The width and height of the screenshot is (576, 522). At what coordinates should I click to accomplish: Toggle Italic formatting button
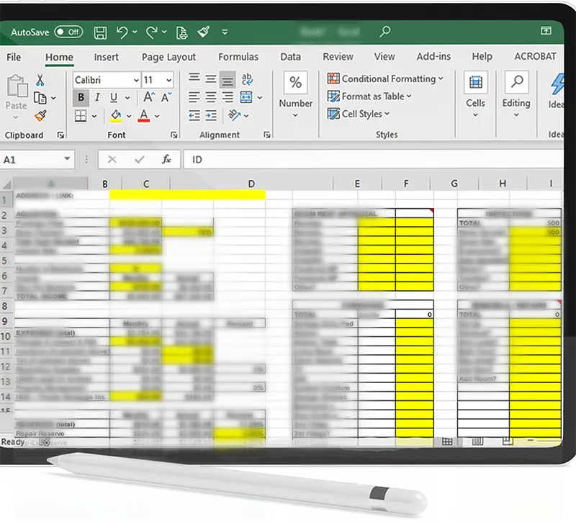tap(97, 97)
